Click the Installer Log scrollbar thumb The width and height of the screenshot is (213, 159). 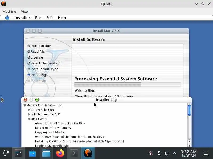189,110
